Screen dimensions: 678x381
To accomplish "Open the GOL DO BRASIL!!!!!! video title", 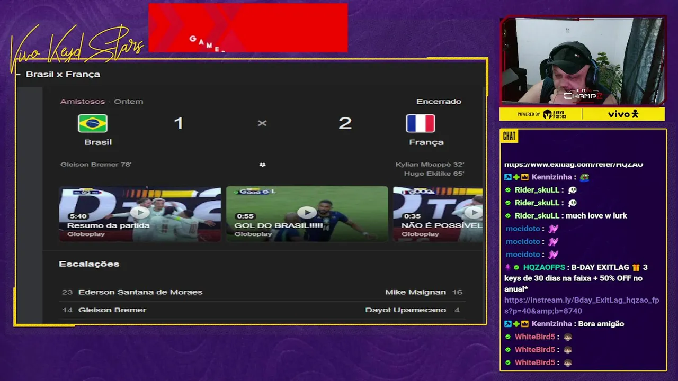I will point(279,225).
